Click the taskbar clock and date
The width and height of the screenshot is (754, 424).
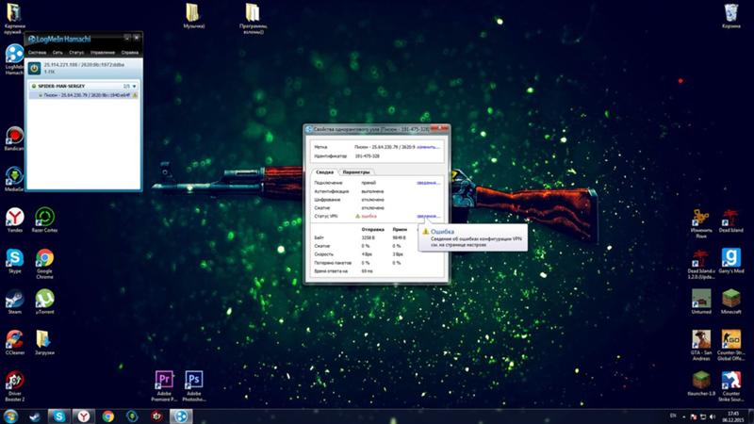pyautogui.click(x=733, y=416)
